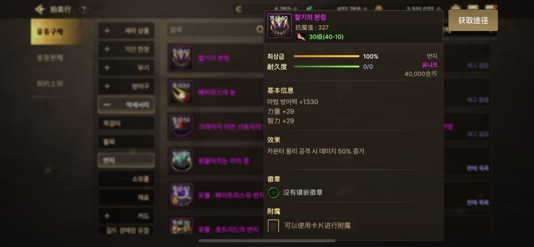This screenshot has height=247, width=534.
Task: Select the 반지 ring subcategory
Action: pos(126,160)
